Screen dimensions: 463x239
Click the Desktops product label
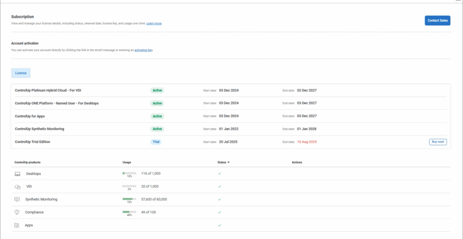[x=33, y=174]
